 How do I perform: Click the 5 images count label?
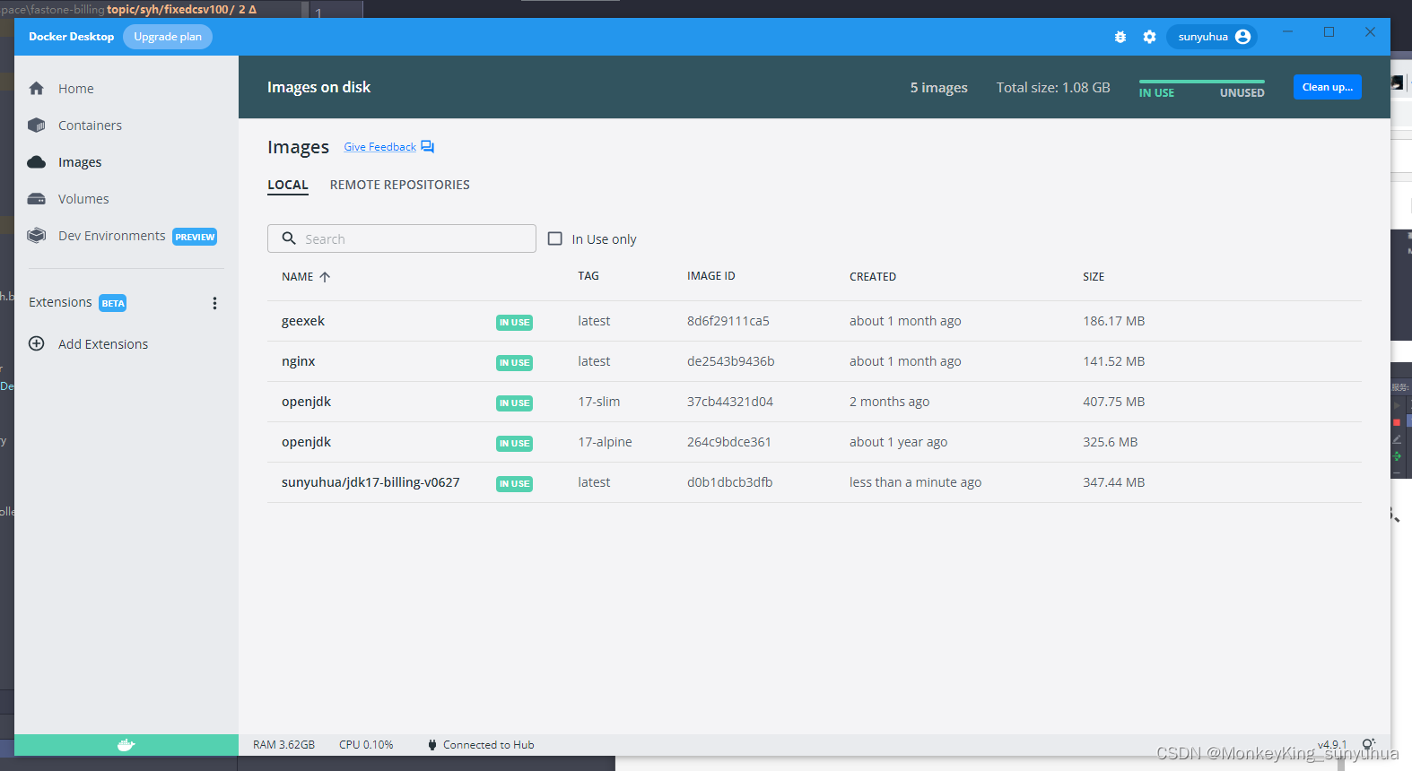tap(939, 88)
